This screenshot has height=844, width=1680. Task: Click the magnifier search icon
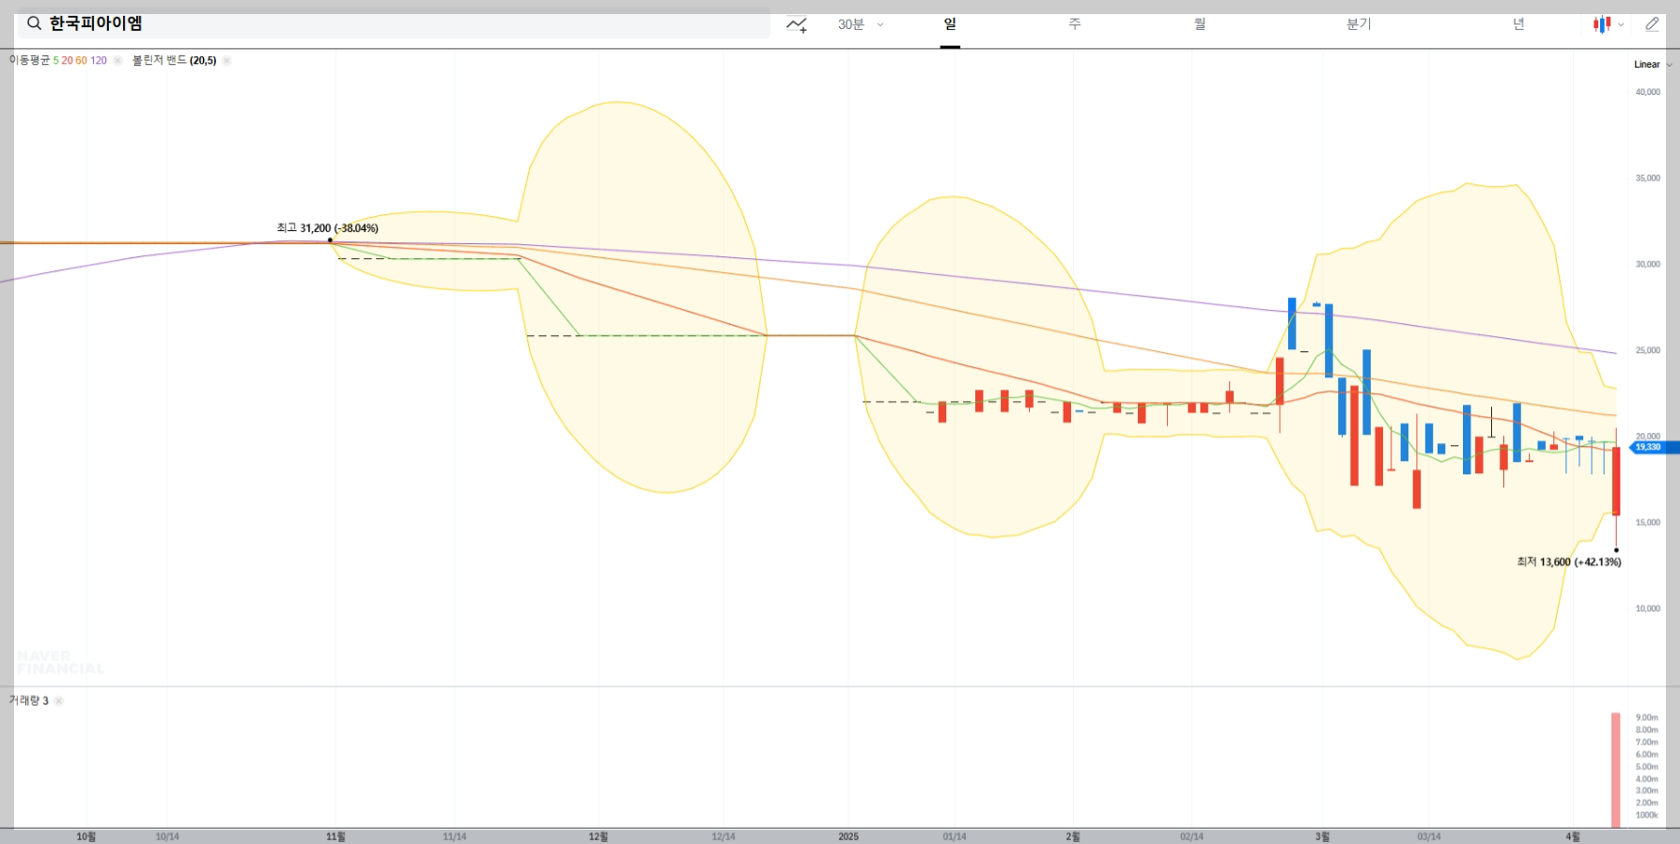(x=34, y=23)
